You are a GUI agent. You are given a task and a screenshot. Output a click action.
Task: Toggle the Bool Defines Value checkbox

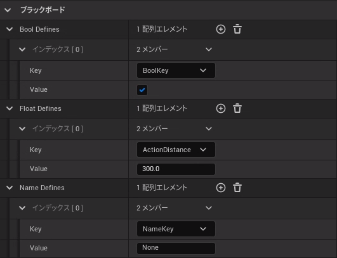142,90
